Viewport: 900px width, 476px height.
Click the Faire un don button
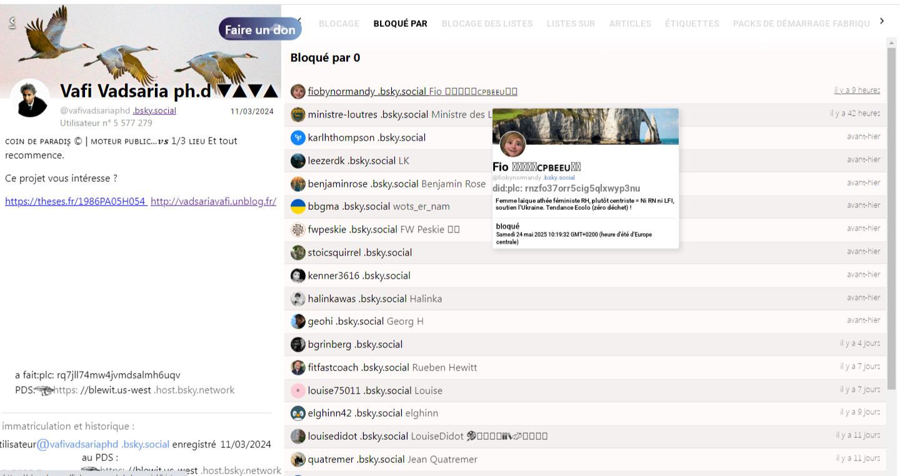[260, 29]
